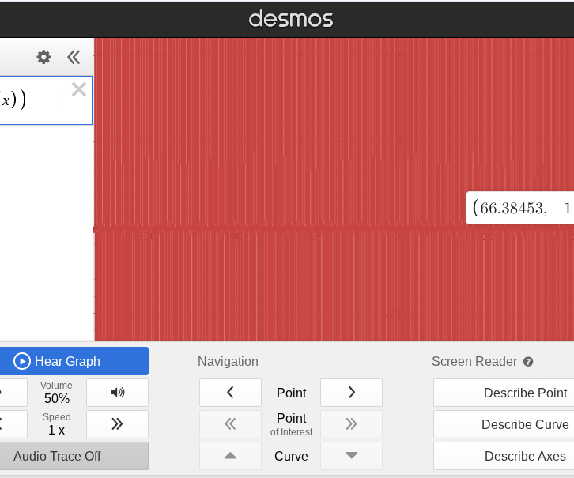Viewport: 574px width, 478px height.
Task: Click the Curve label text
Action: point(291,456)
